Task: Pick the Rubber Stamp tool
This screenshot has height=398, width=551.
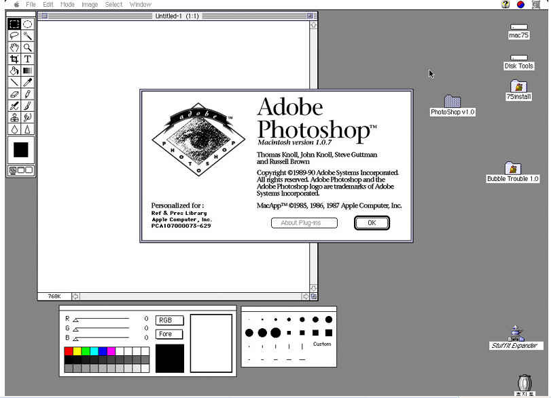Action: click(14, 117)
